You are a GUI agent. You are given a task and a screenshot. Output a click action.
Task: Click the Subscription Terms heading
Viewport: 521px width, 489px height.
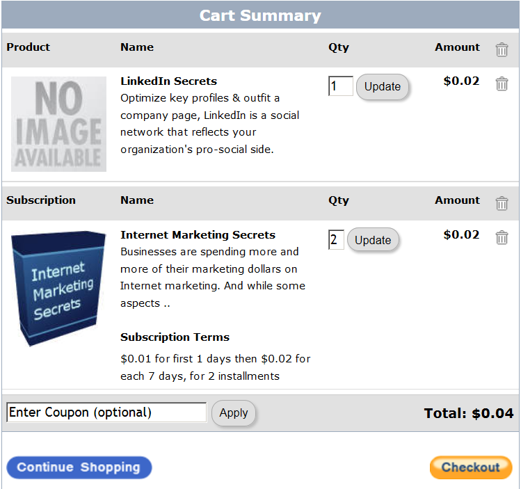pos(175,337)
